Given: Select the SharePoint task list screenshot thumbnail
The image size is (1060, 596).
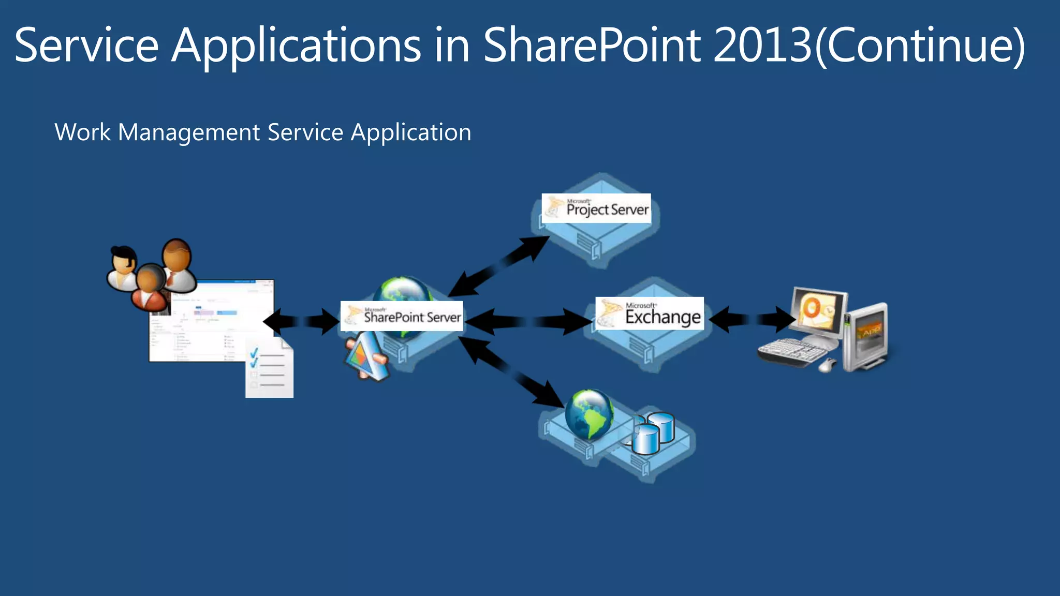Looking at the screenshot, I should (x=211, y=321).
